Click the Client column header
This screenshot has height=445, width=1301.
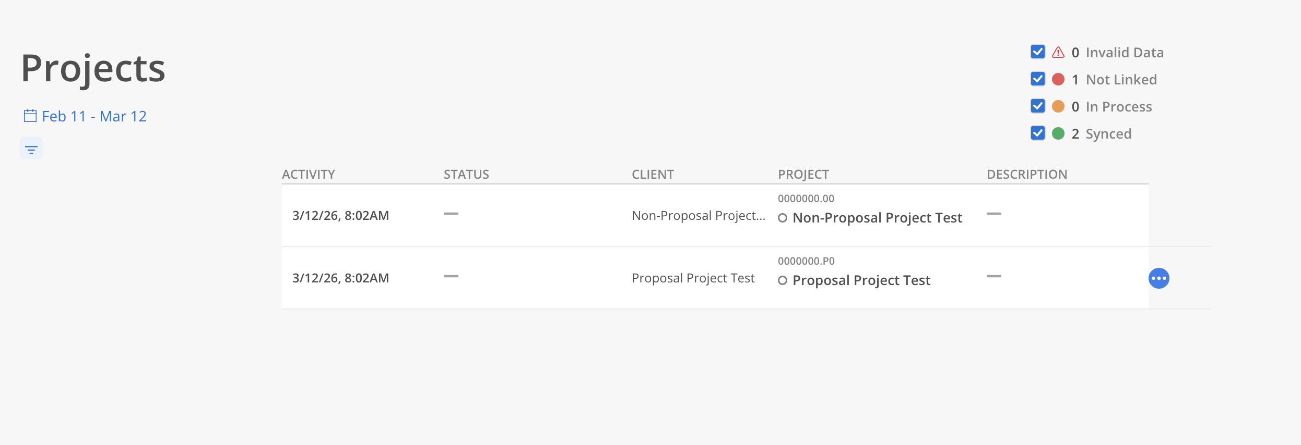(653, 174)
